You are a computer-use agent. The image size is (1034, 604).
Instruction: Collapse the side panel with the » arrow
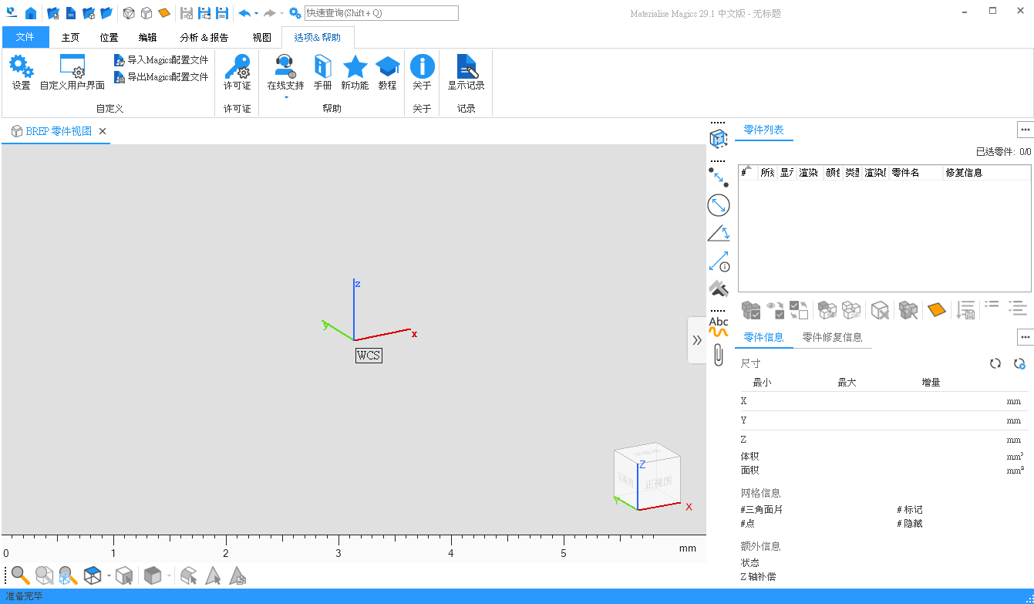click(x=697, y=339)
